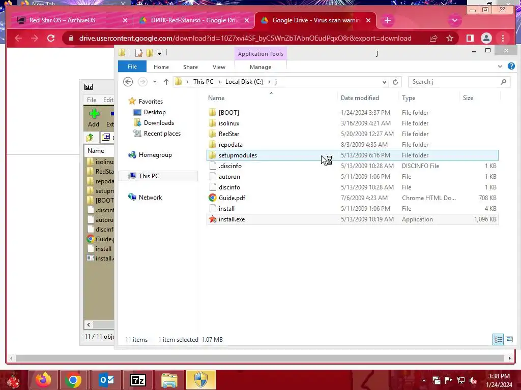Click 'Local Disk (C:)' breadcrumb segment
521x390 pixels.
coord(244,82)
